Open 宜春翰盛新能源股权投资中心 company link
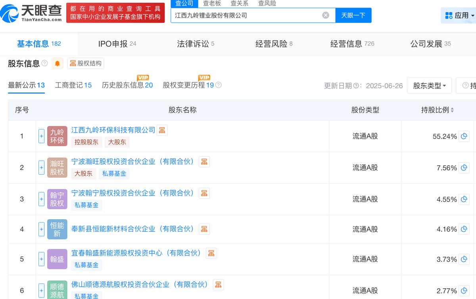Screen dimensions: 476x299 pyautogui.click(x=138, y=253)
